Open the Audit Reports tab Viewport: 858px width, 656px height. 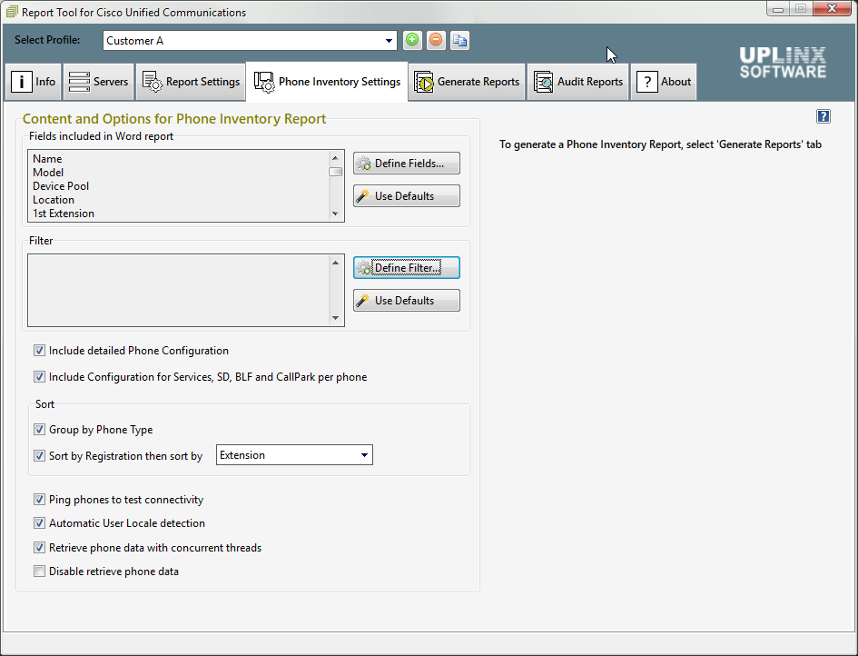click(577, 82)
